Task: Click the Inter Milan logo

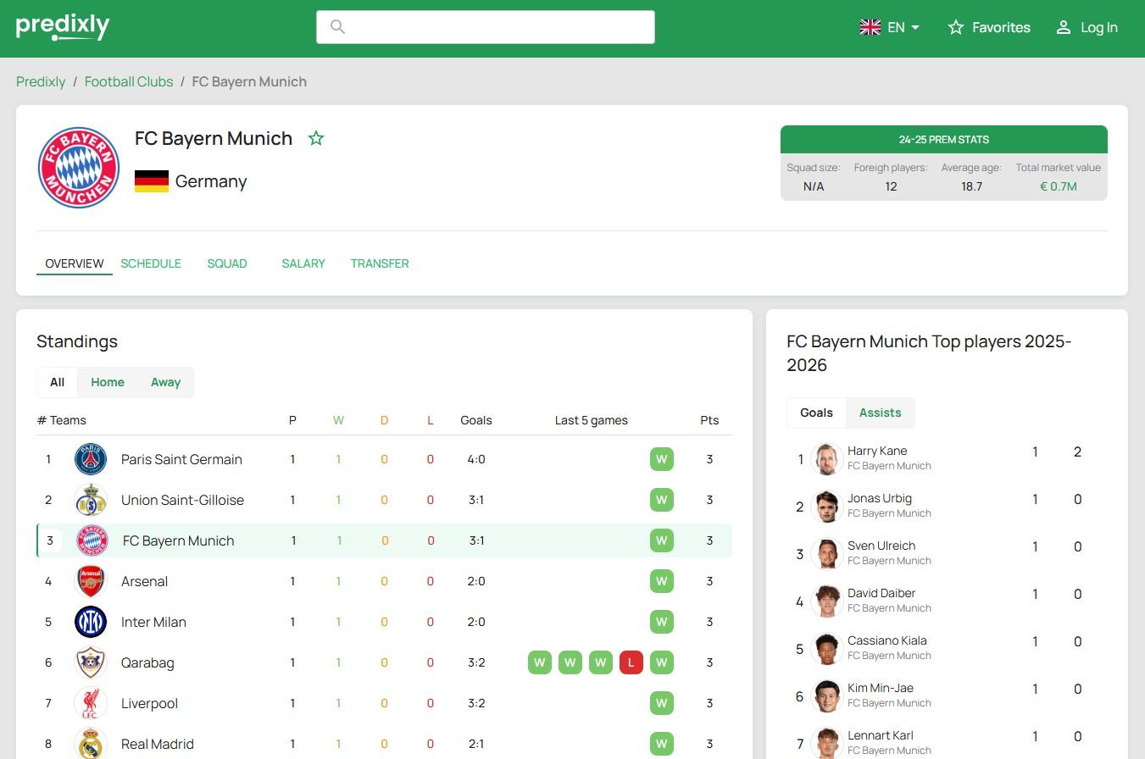Action: point(91,622)
